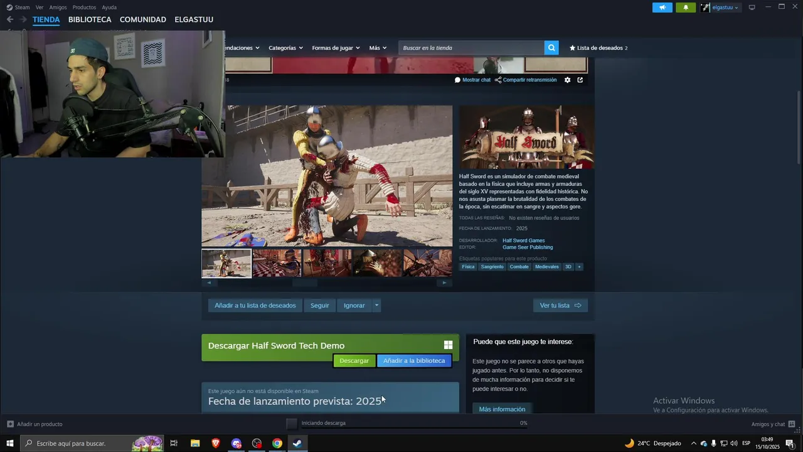The image size is (803, 452).
Task: Switch Steam to Big Picture mode
Action: point(752,8)
